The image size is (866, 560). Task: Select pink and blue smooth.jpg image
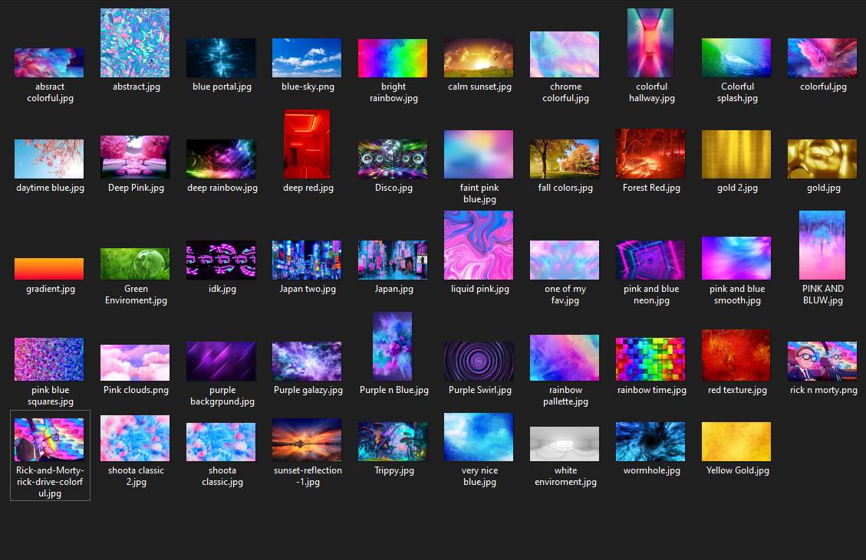[736, 258]
